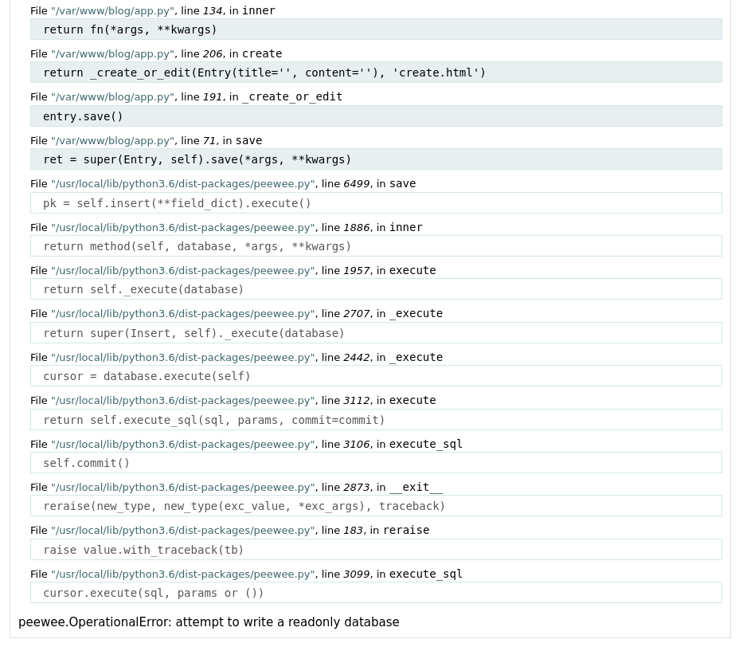The width and height of the screenshot is (747, 647).
Task: Expand the 'ret = super(Entry, self).save' frame
Action: point(376,159)
